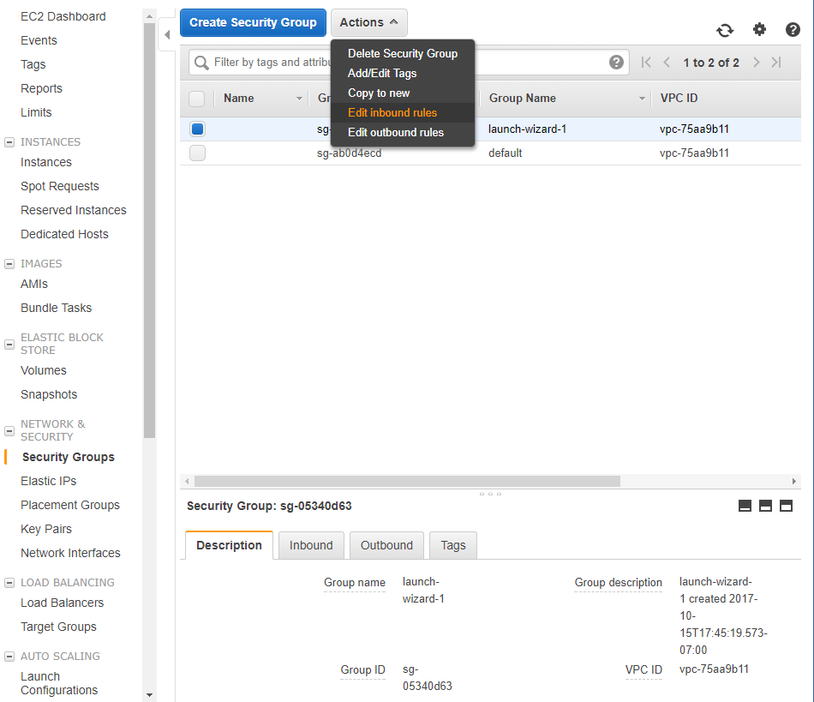Switch to the Inbound tab
Image resolution: width=814 pixels, height=702 pixels.
tap(311, 545)
